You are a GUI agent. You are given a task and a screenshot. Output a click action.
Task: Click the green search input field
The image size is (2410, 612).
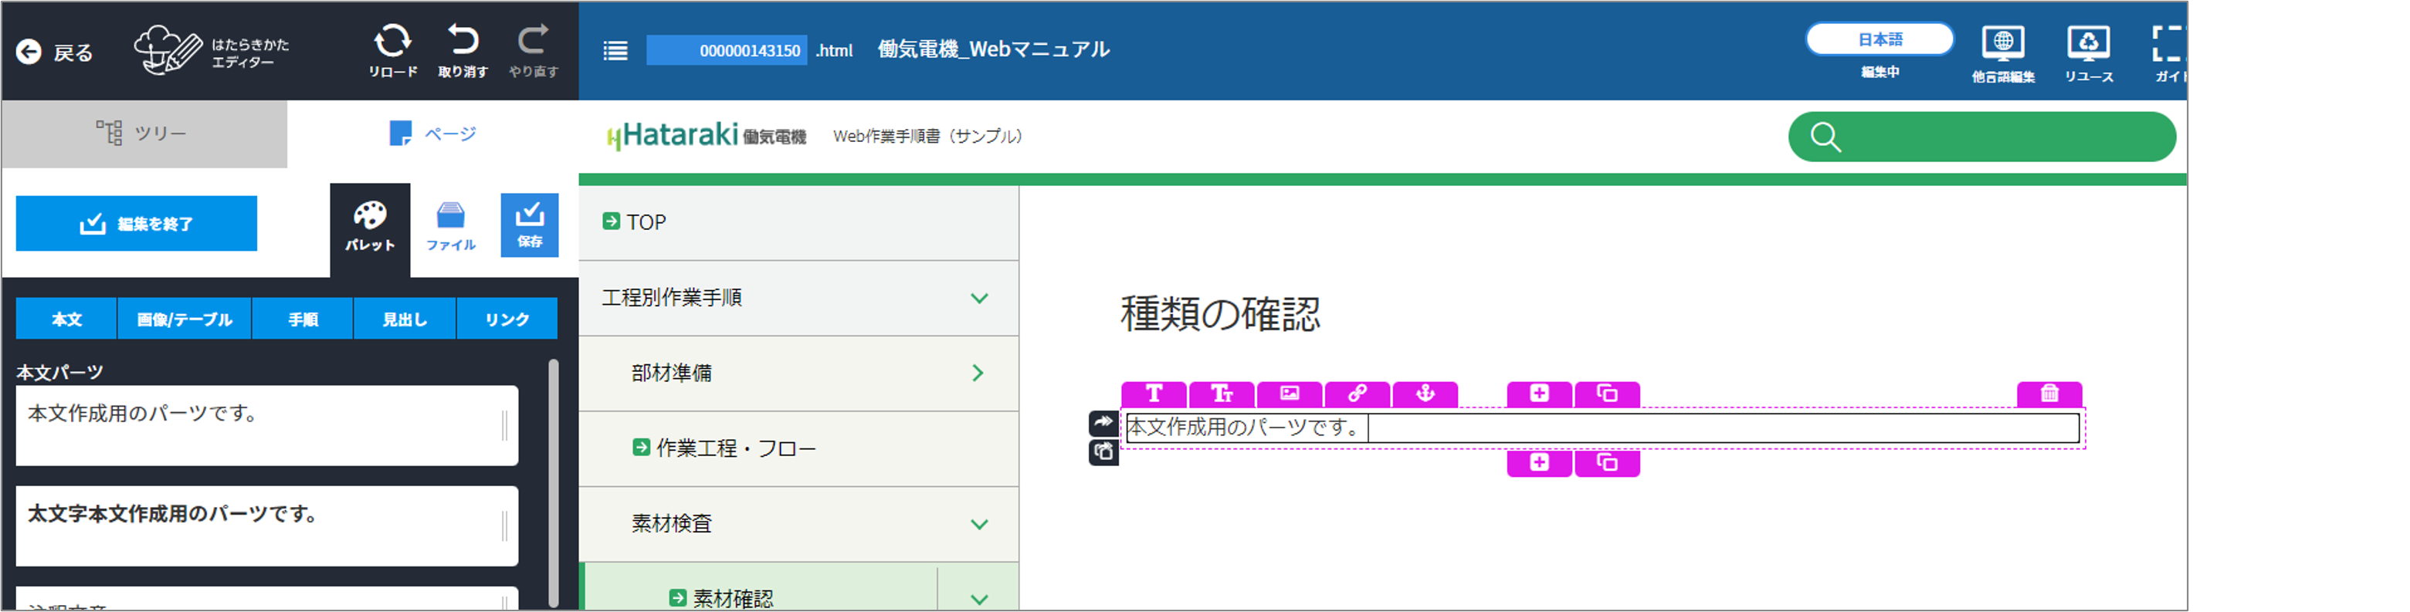[x=2002, y=137]
